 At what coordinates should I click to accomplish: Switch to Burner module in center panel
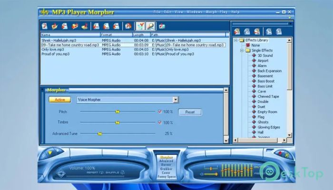[x=166, y=165]
